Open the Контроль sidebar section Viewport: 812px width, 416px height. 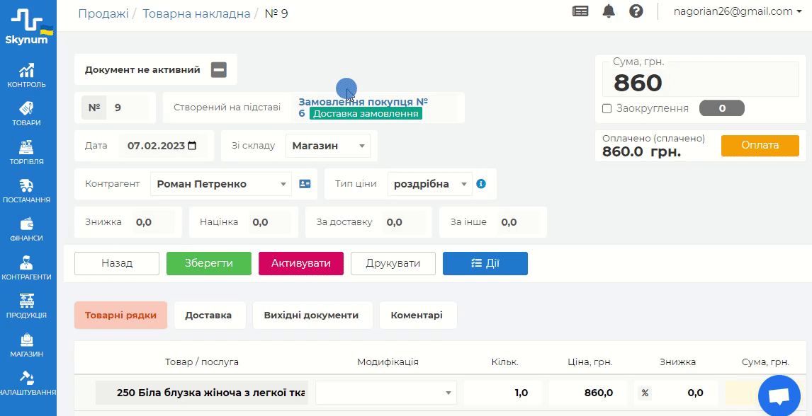[28, 76]
